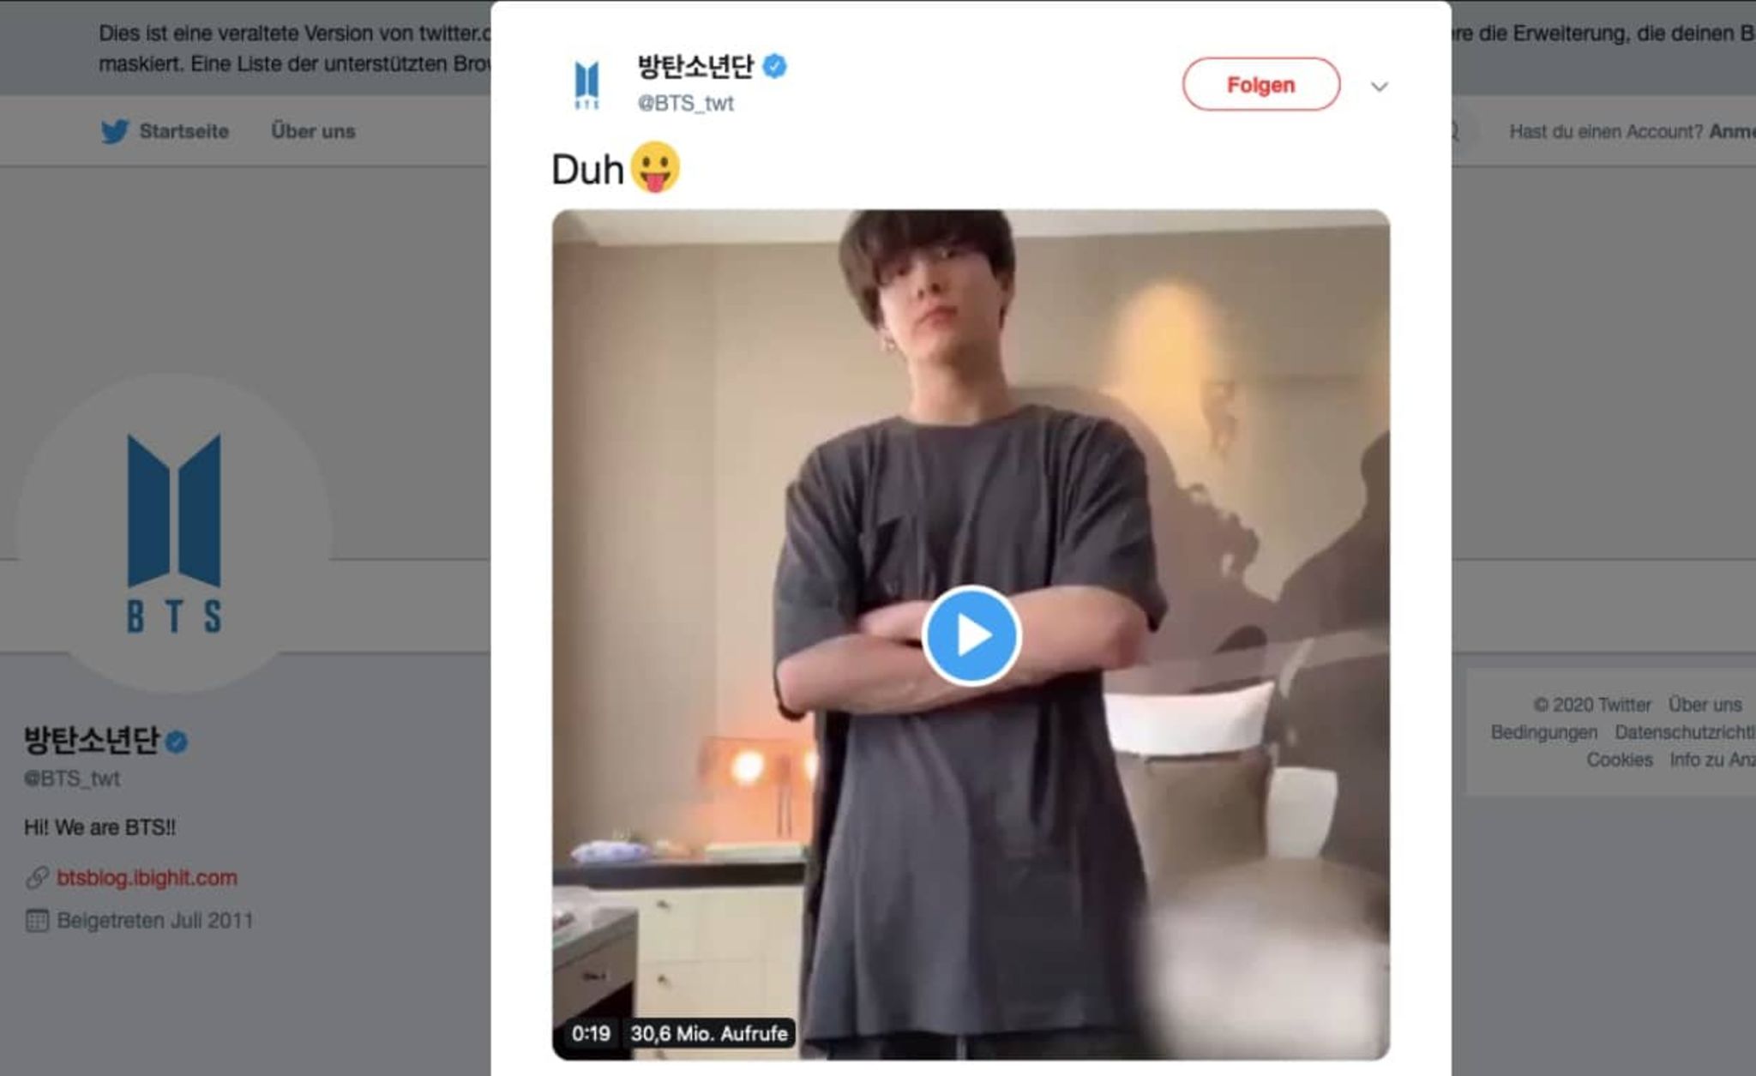Open the Bedingungen footer link

pyautogui.click(x=1543, y=732)
